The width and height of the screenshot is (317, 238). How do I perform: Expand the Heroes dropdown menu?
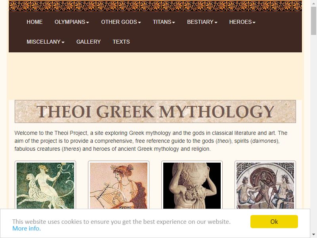(242, 22)
